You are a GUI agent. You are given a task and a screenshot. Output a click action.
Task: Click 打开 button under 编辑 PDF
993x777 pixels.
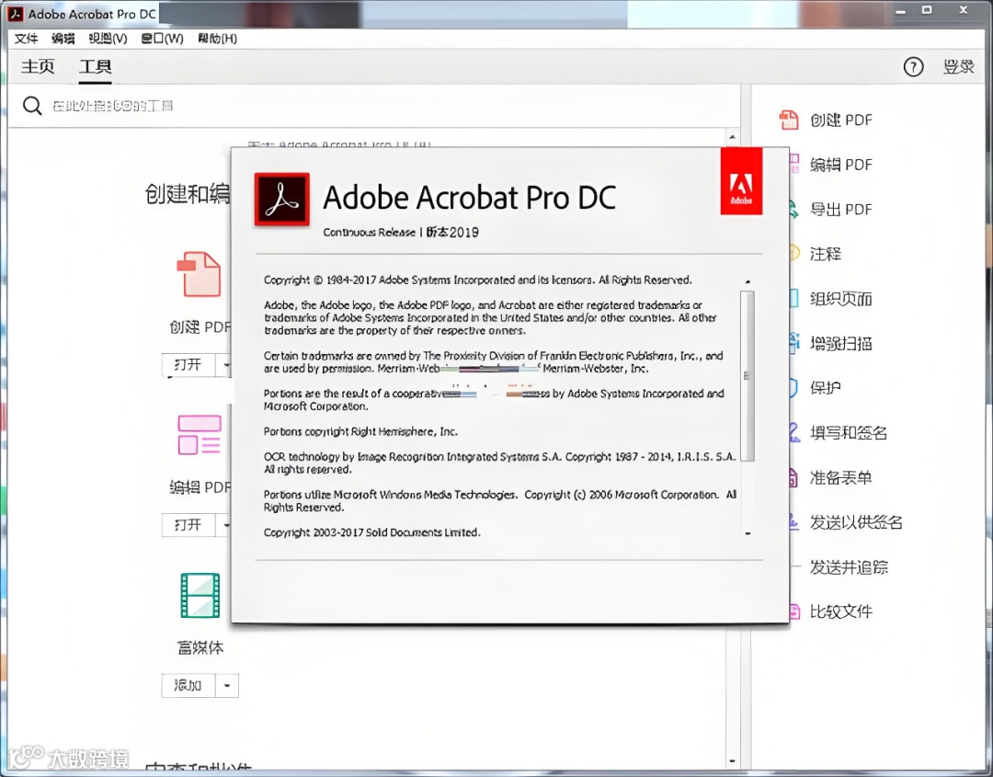(188, 525)
